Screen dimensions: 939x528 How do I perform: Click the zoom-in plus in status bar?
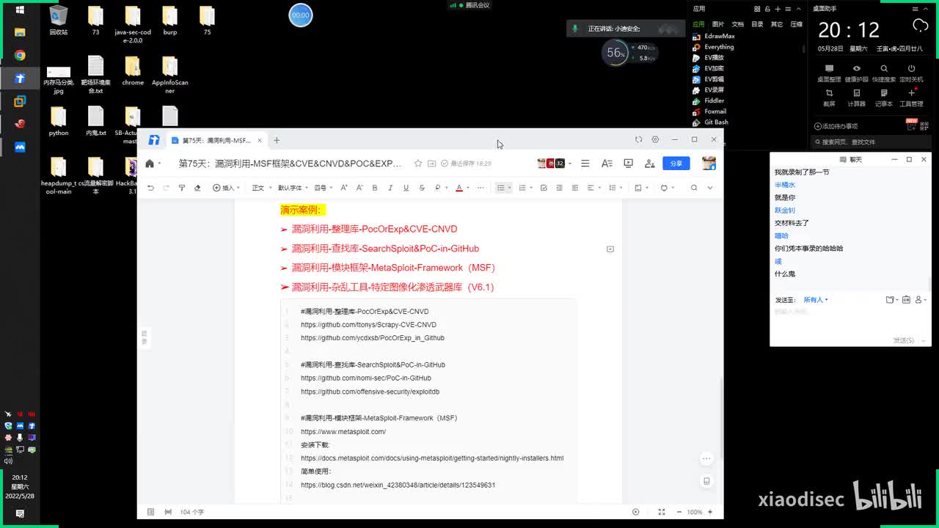click(710, 512)
